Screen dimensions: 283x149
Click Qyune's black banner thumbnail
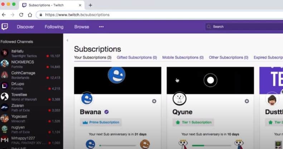[x=210, y=80]
